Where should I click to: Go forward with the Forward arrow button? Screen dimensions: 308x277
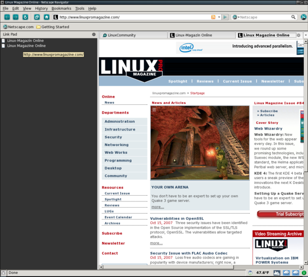(15, 17)
